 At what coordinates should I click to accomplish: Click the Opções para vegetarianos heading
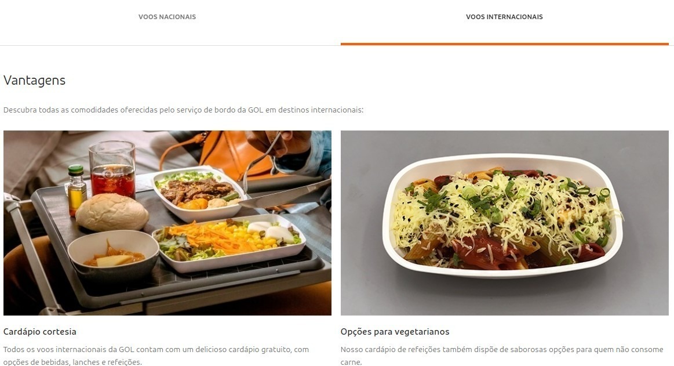(x=395, y=332)
